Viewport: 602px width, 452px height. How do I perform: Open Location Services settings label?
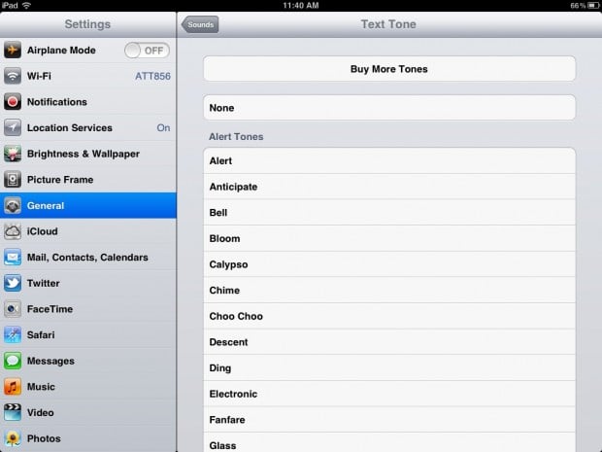[70, 127]
